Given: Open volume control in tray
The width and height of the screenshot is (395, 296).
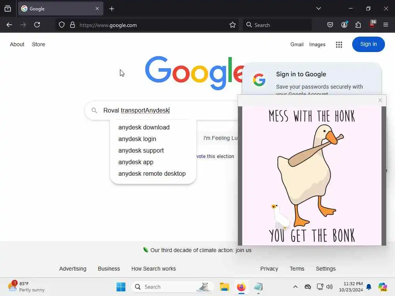Looking at the screenshot, I should tap(329, 287).
